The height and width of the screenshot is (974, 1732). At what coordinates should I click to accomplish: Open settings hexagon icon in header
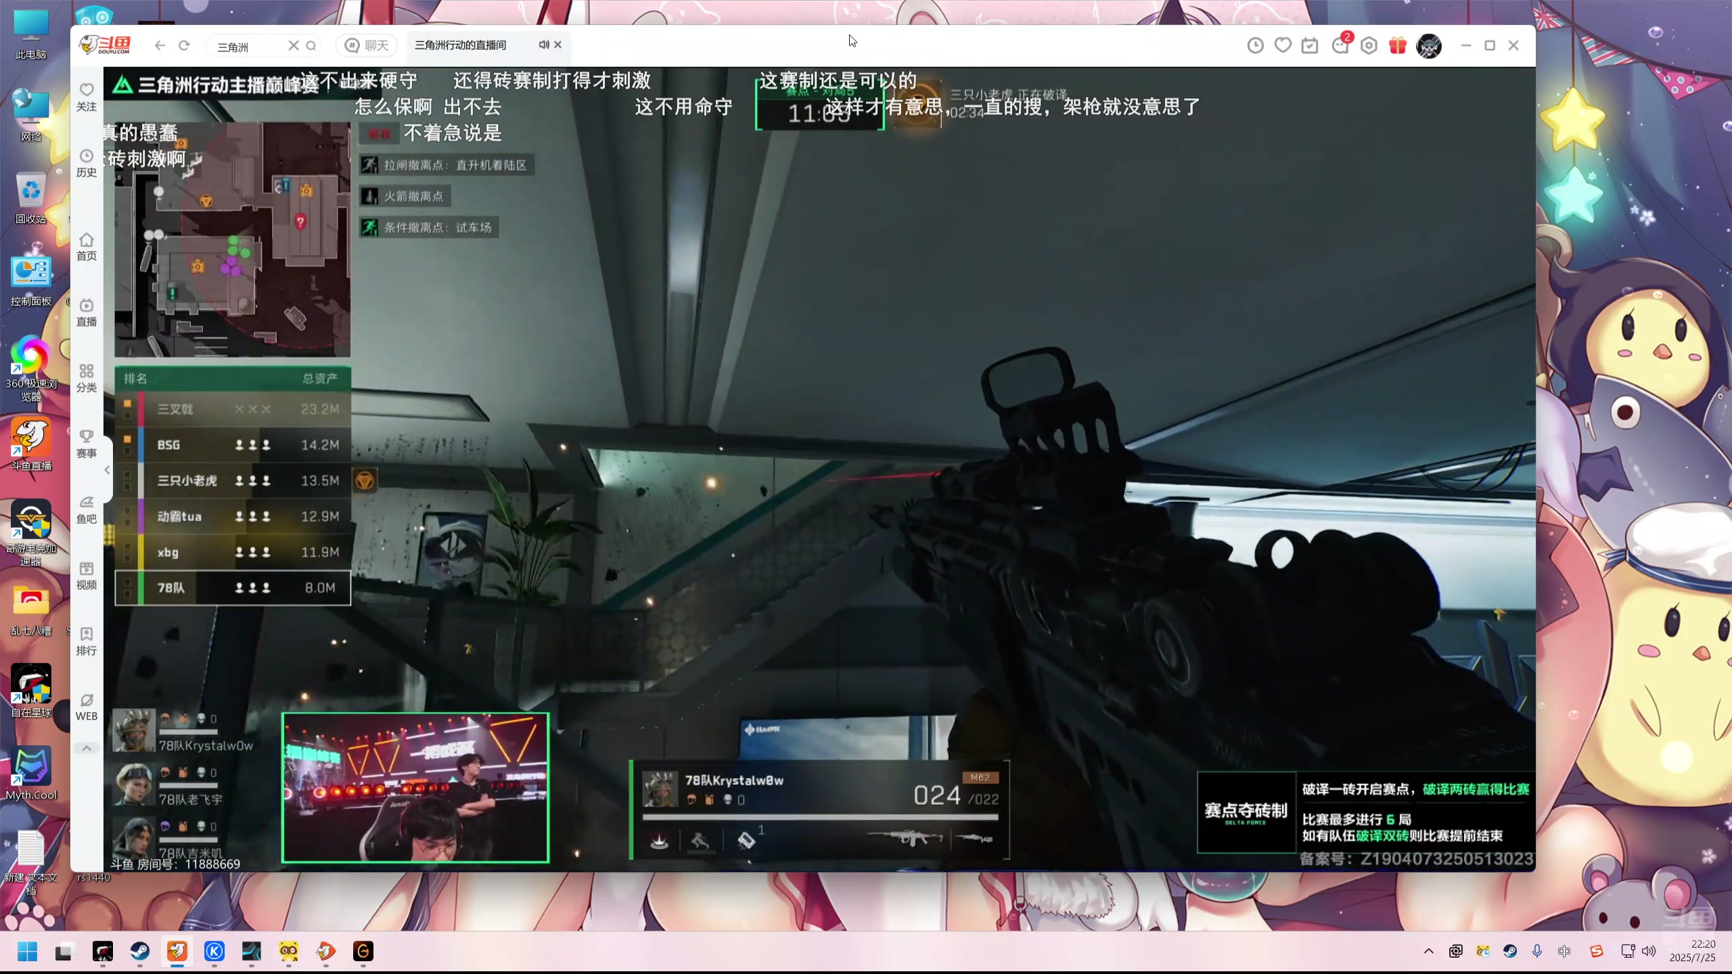click(x=1369, y=45)
